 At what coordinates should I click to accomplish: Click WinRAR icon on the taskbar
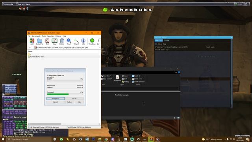[x=151, y=139]
